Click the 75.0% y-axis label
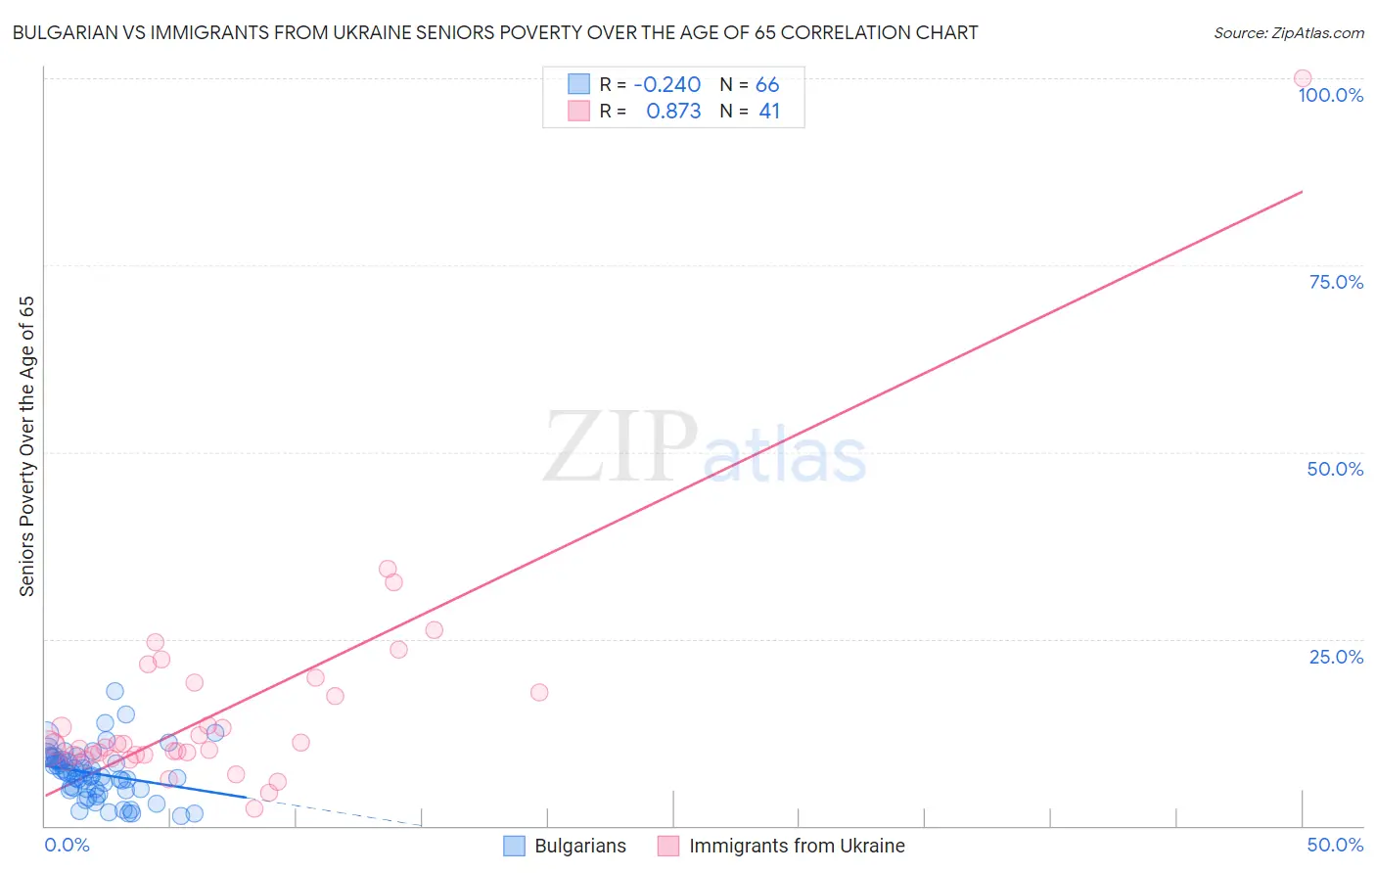Screen dimensions: 1376x873 [1336, 282]
